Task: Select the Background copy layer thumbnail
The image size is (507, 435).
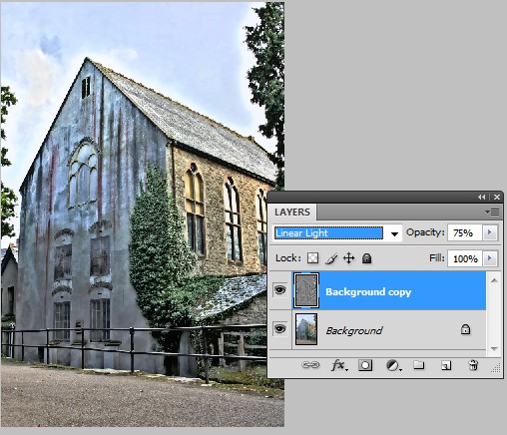Action: (x=305, y=290)
